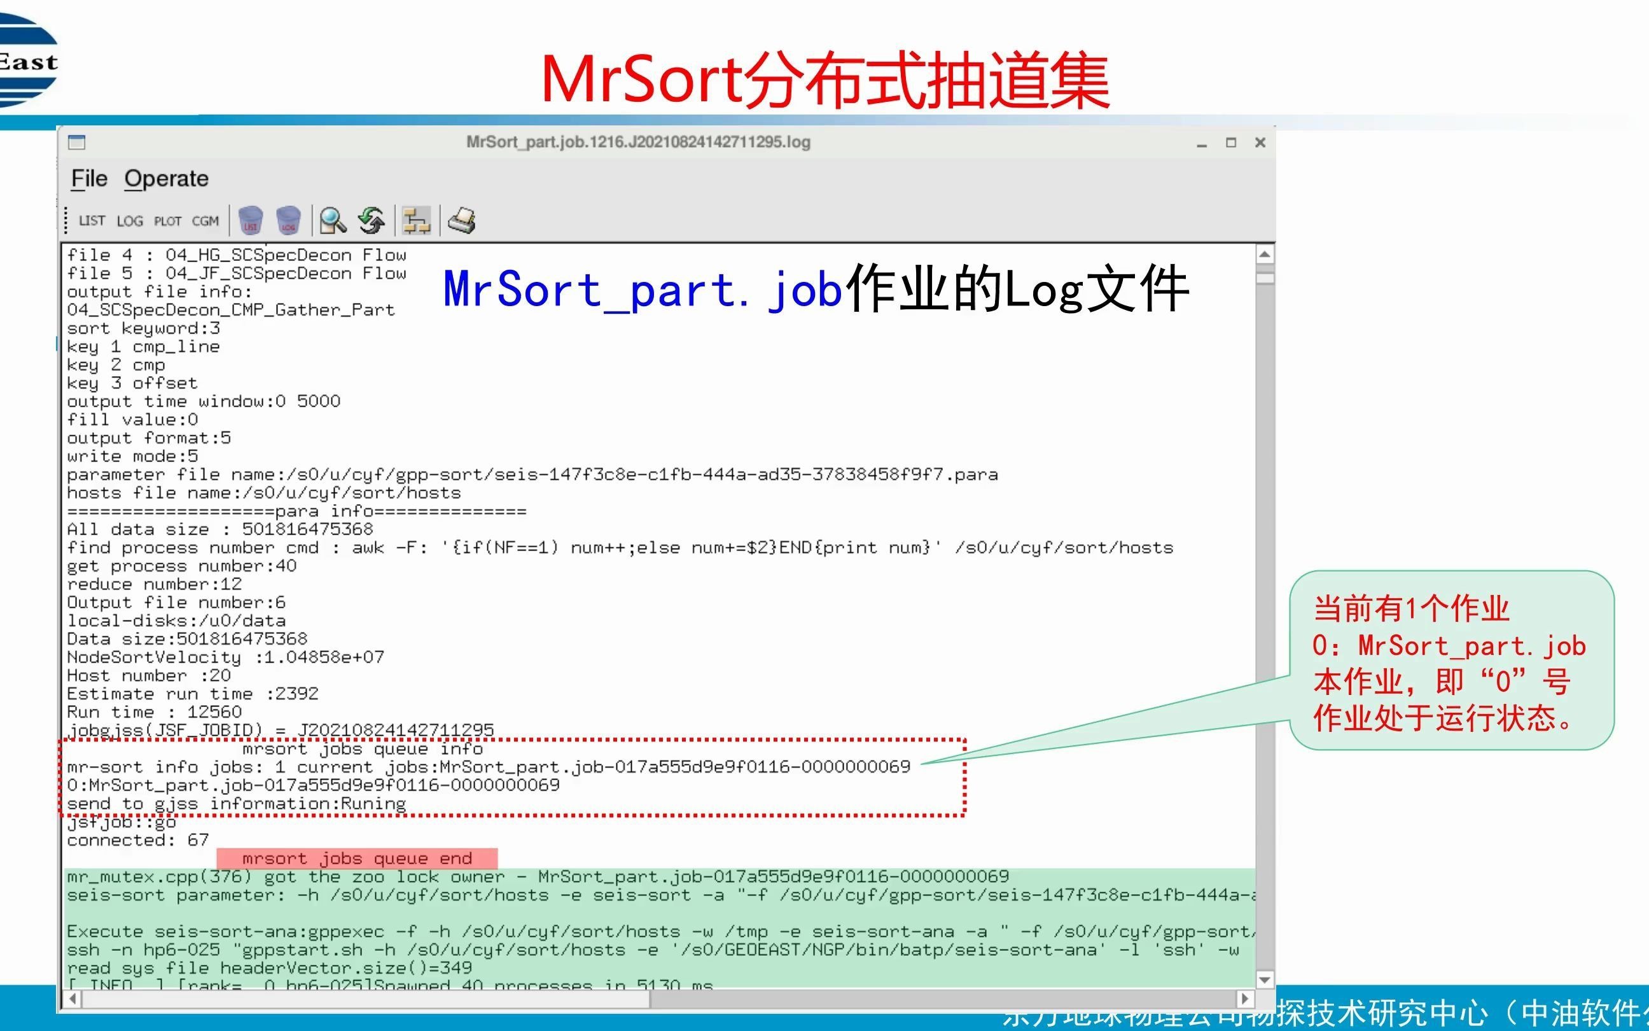
Task: Click the LIST trash bin icon
Action: [251, 221]
